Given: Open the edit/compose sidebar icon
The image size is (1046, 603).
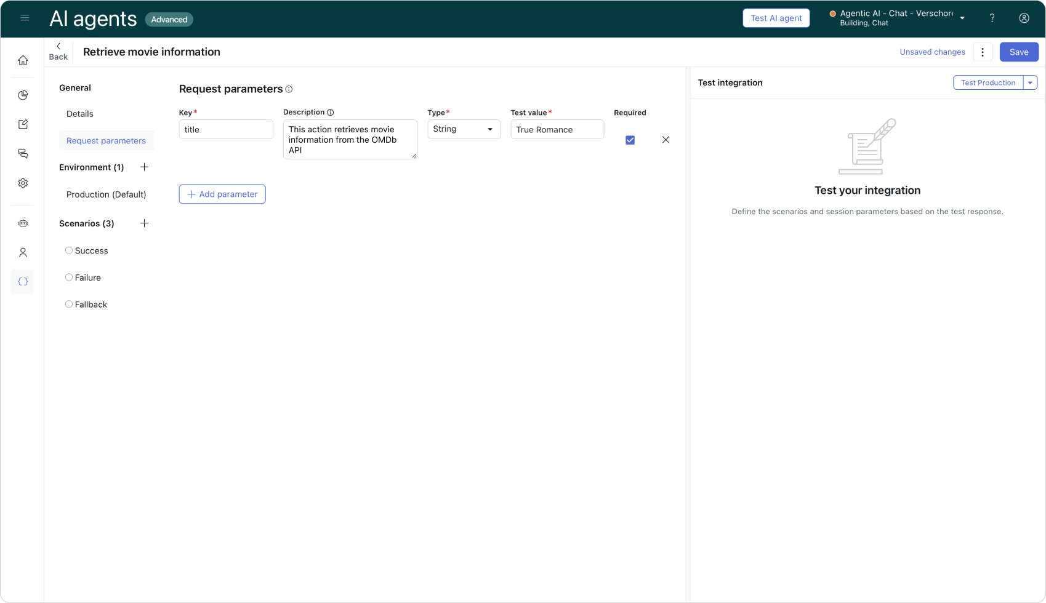Looking at the screenshot, I should coord(23,124).
